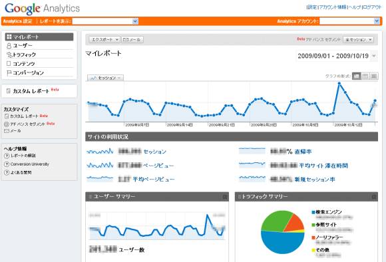
Task: Open the 平均ページビュー metric link
Action: pyautogui.click(x=154, y=180)
